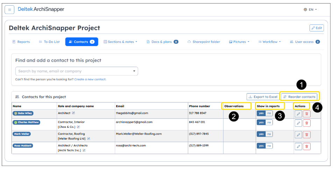Image resolution: width=333 pixels, height=169 pixels.
Task: Set Mark Weller show in reports to yes
Action: point(261,134)
